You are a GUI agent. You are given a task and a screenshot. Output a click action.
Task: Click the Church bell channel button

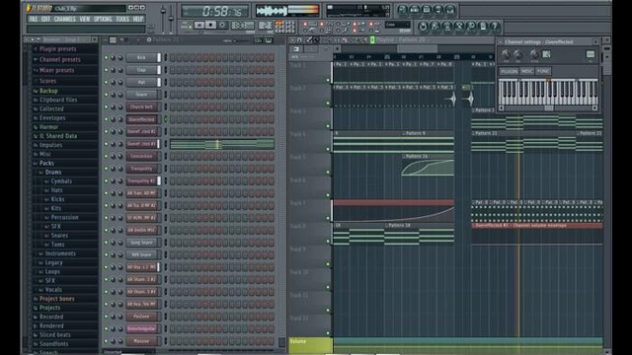click(141, 107)
